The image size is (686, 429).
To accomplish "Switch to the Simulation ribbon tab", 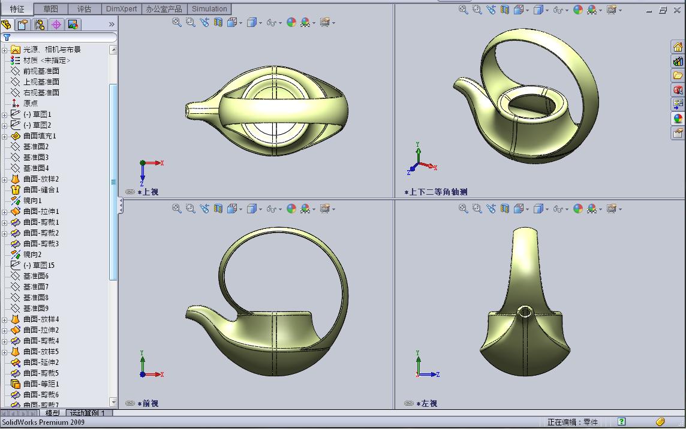I will [x=209, y=9].
